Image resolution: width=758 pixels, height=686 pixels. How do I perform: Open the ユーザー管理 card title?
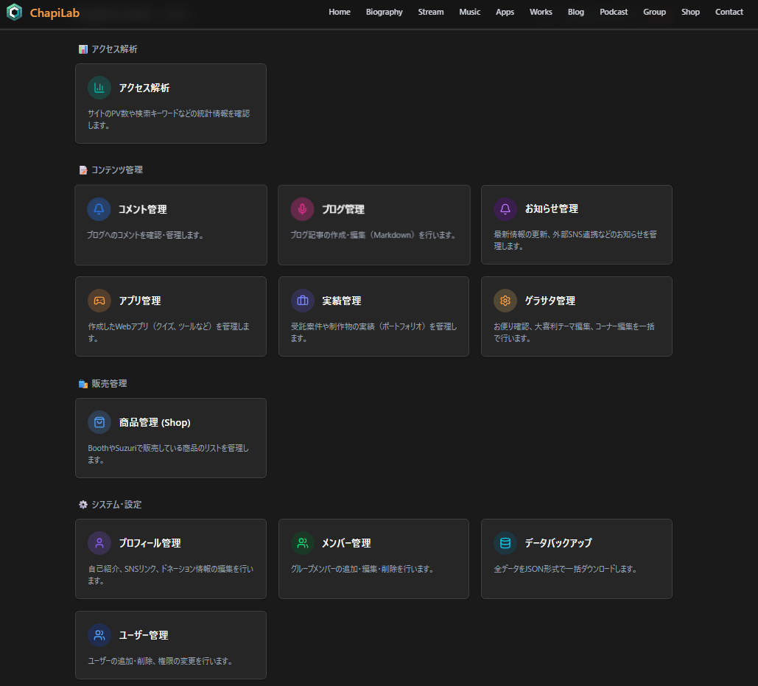click(x=144, y=635)
